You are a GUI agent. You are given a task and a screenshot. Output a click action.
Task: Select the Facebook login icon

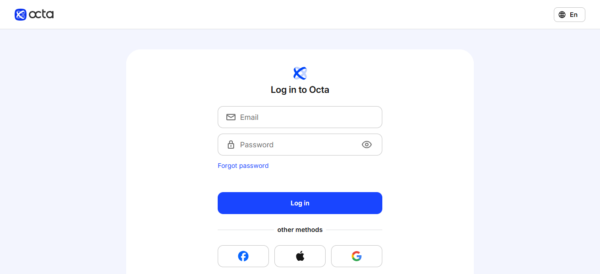(x=243, y=256)
